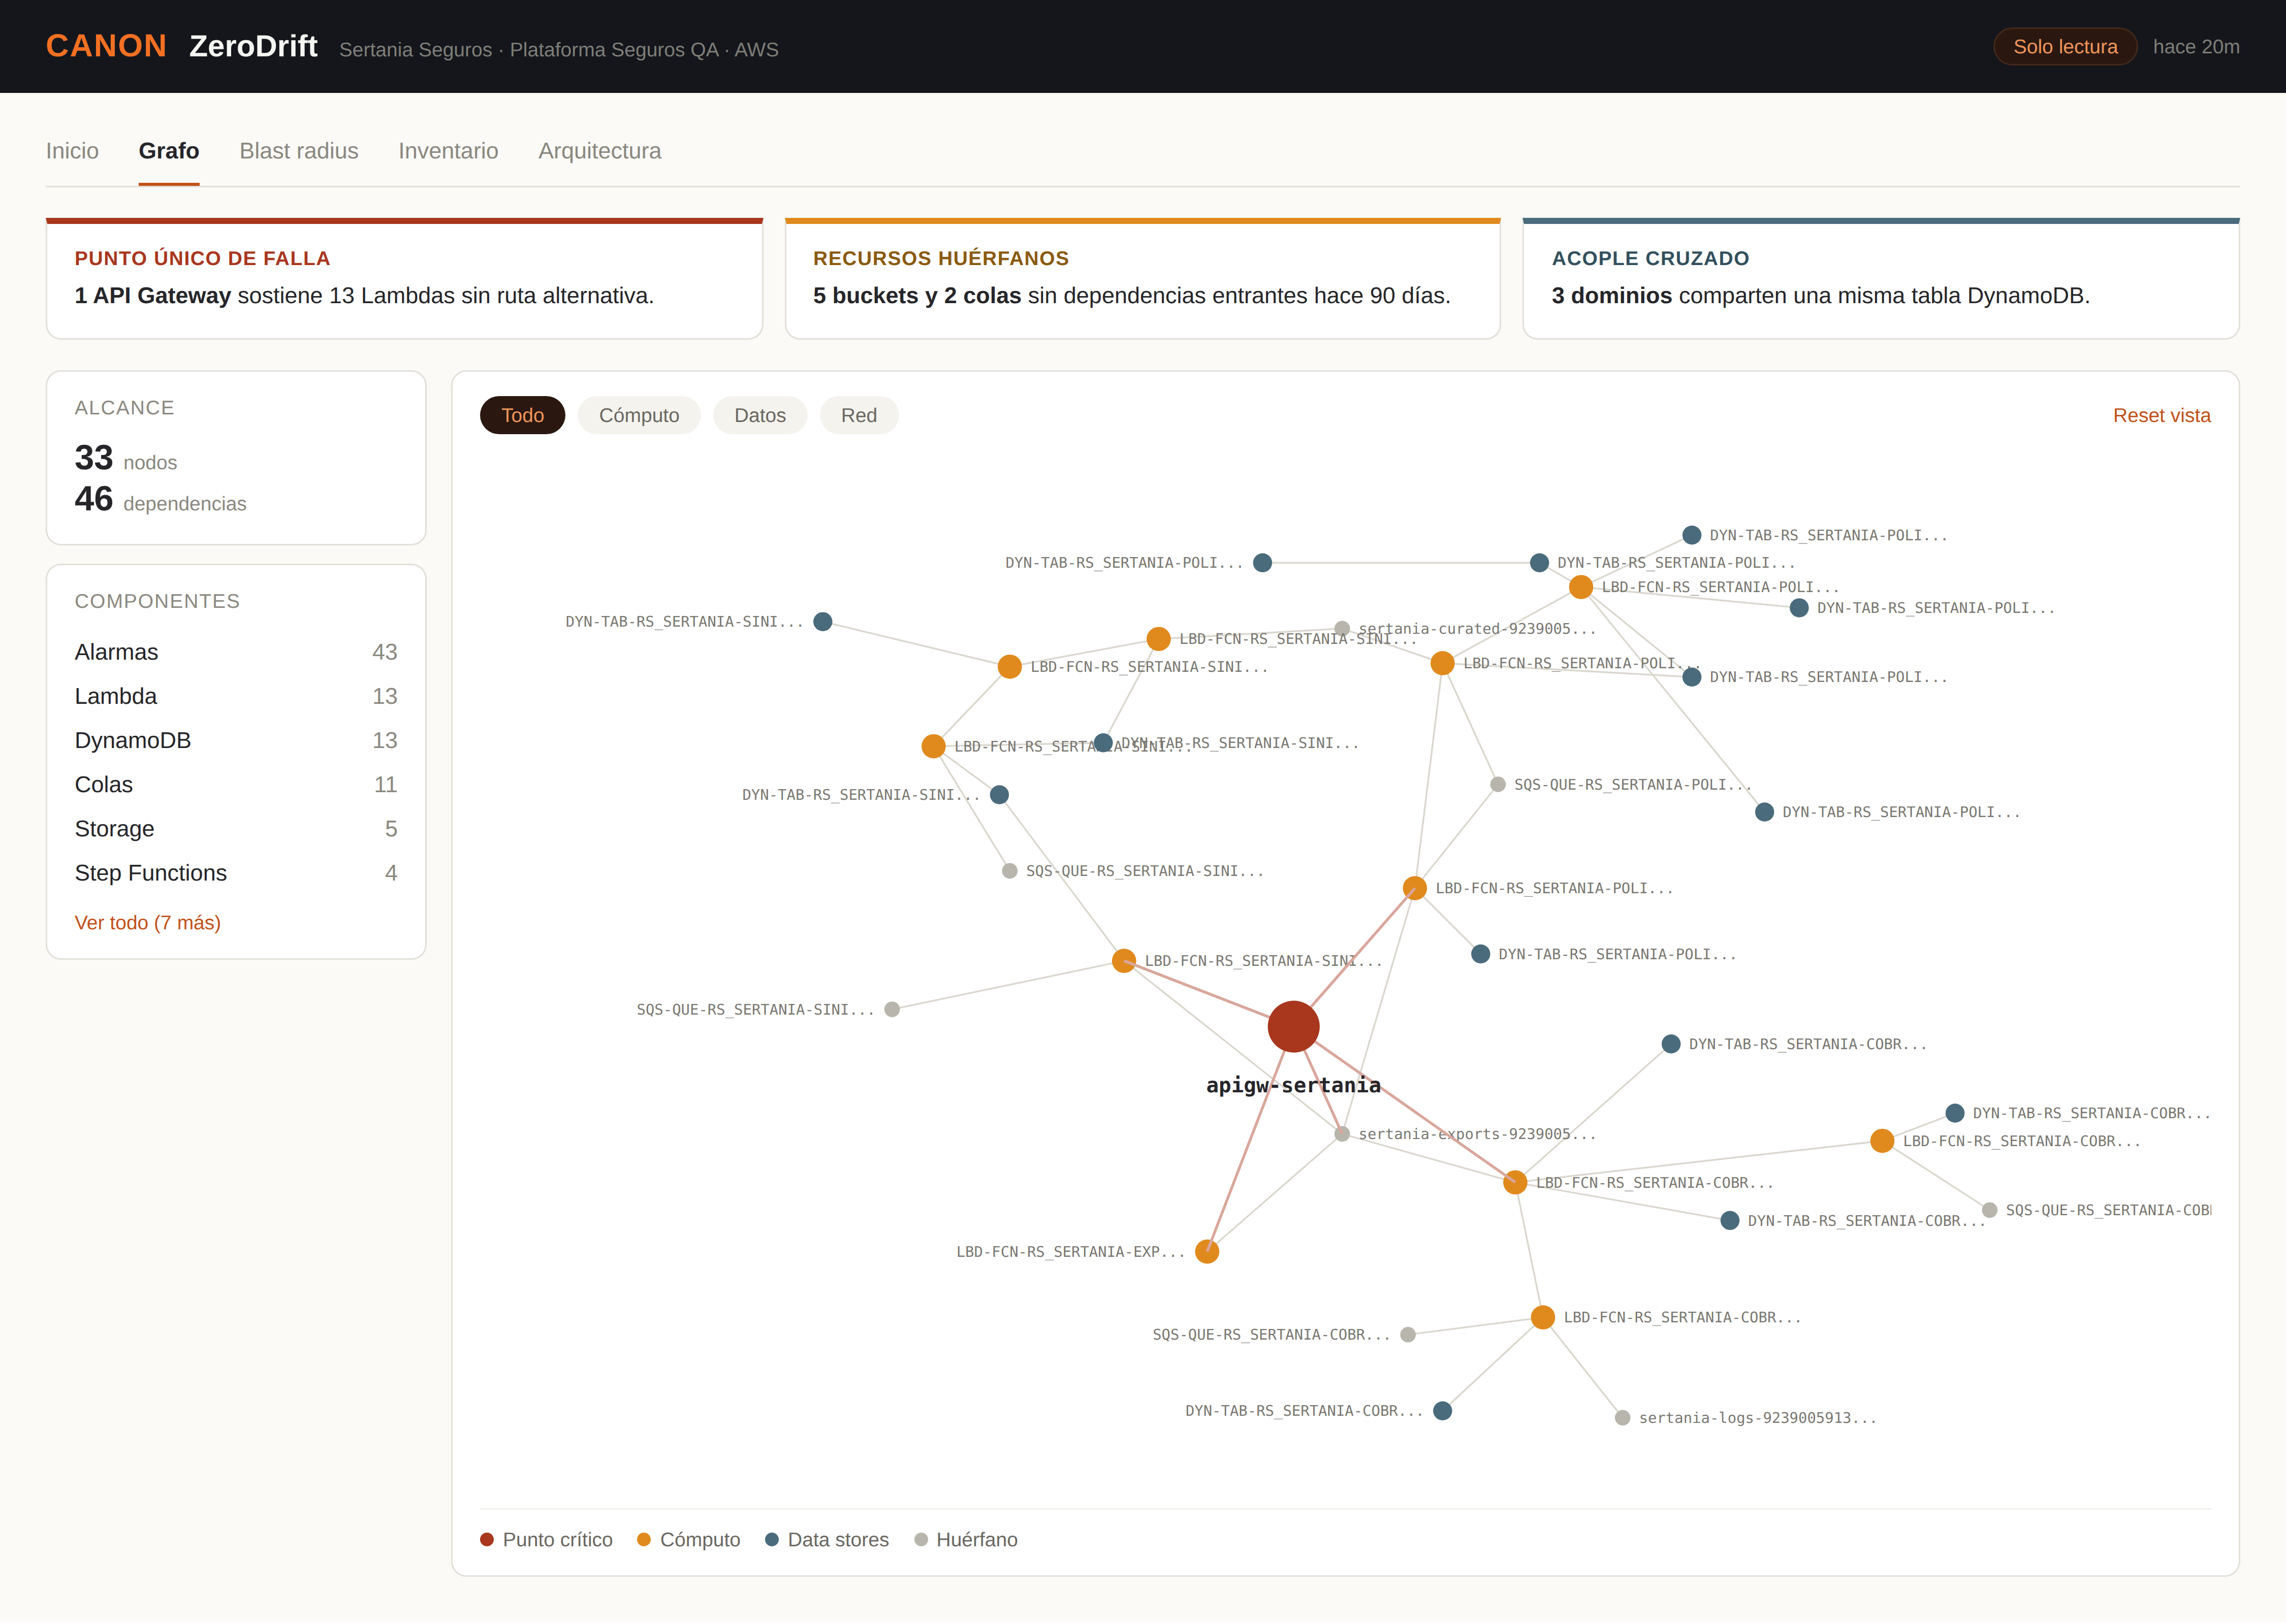Open the Punto único de falla card
The image size is (2286, 1624).
point(404,279)
